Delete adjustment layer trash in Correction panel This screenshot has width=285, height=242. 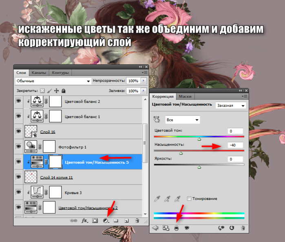[x=243, y=228]
